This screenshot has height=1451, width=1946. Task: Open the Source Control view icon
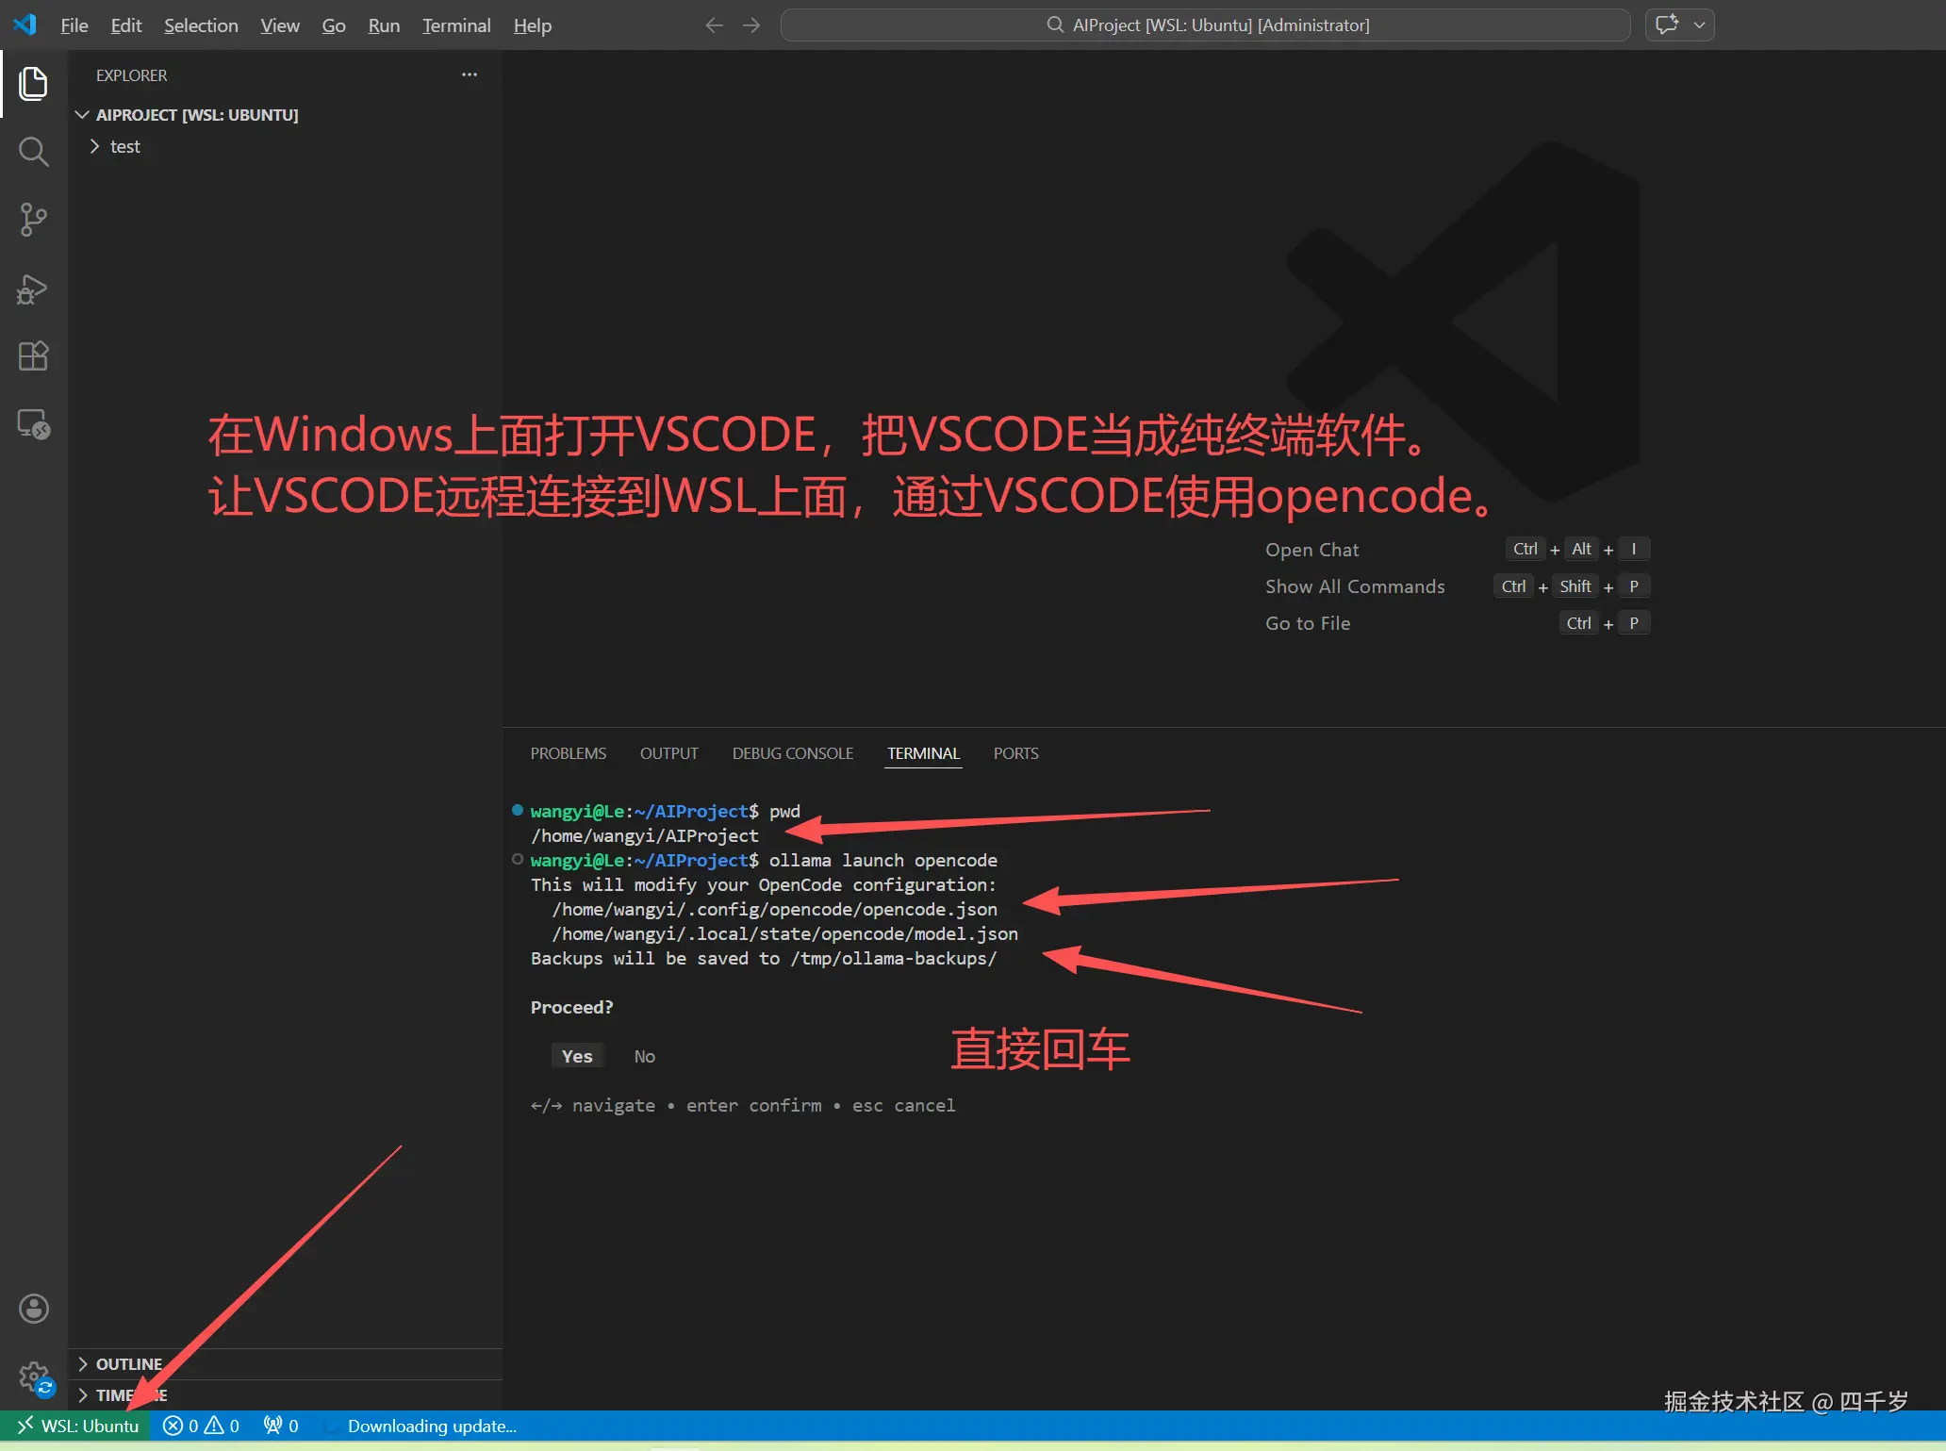34,219
